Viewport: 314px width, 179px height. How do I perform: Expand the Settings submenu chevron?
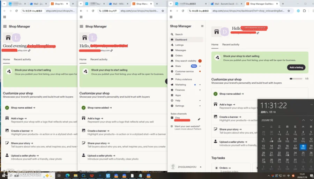point(200,106)
